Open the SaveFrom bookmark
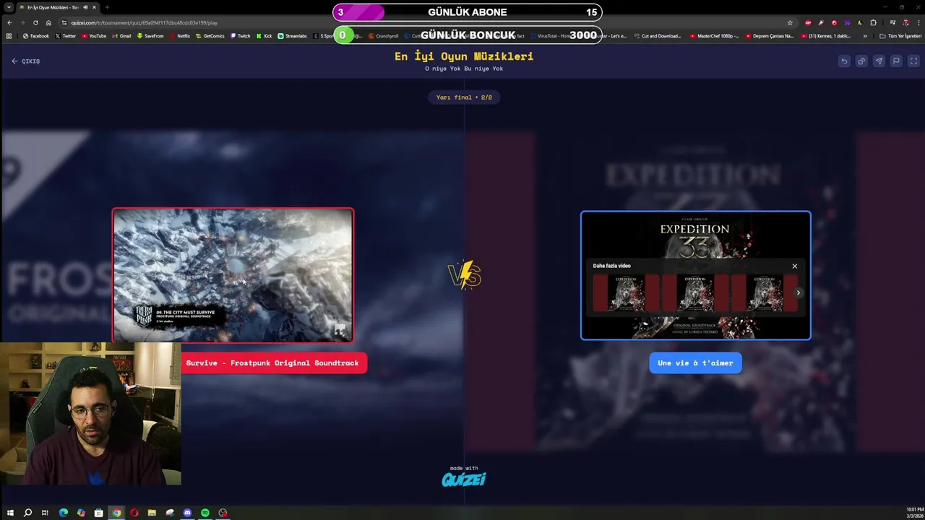This screenshot has height=520, width=925. [150, 35]
